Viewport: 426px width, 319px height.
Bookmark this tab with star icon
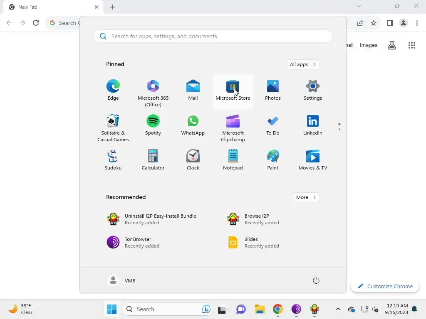(x=374, y=23)
